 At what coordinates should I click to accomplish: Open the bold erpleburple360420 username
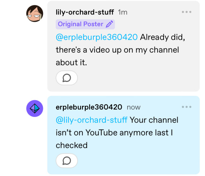tap(89, 107)
